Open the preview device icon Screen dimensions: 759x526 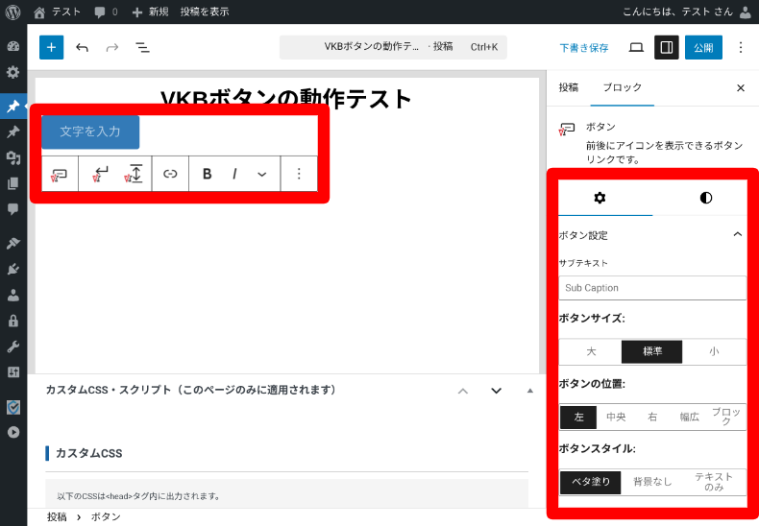click(x=636, y=47)
